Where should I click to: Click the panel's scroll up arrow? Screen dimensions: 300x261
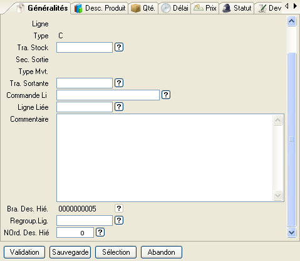(x=291, y=21)
